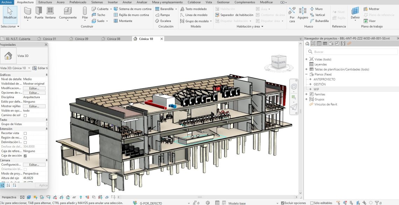Switch to the Cónica 08 view tab

click(113, 39)
